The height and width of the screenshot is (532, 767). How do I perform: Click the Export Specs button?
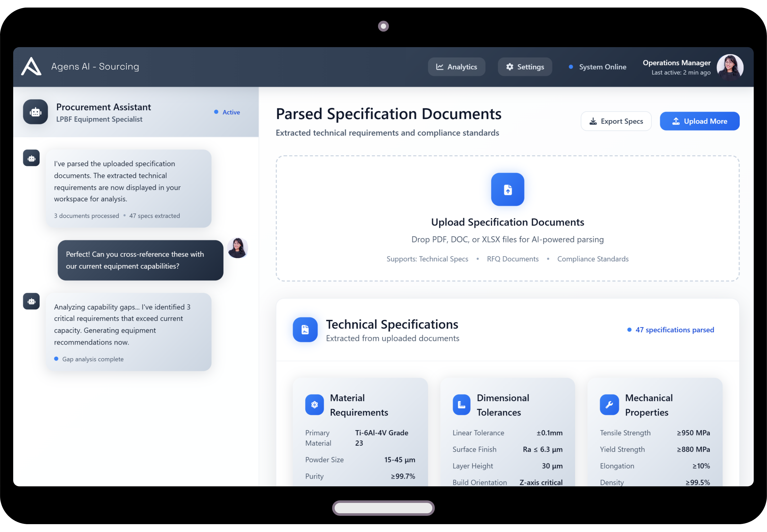616,121
